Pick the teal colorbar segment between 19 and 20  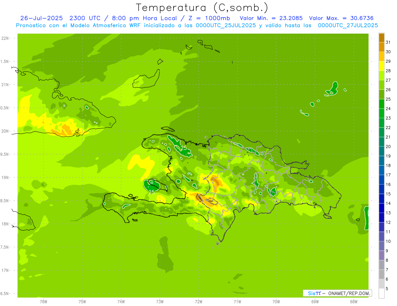click(381, 151)
